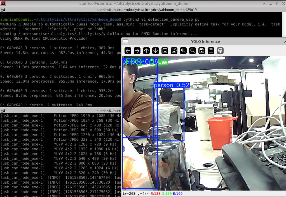286x197 pixels.
Task: Zoom out of the YOLO Inference image
Action: tap(193, 51)
